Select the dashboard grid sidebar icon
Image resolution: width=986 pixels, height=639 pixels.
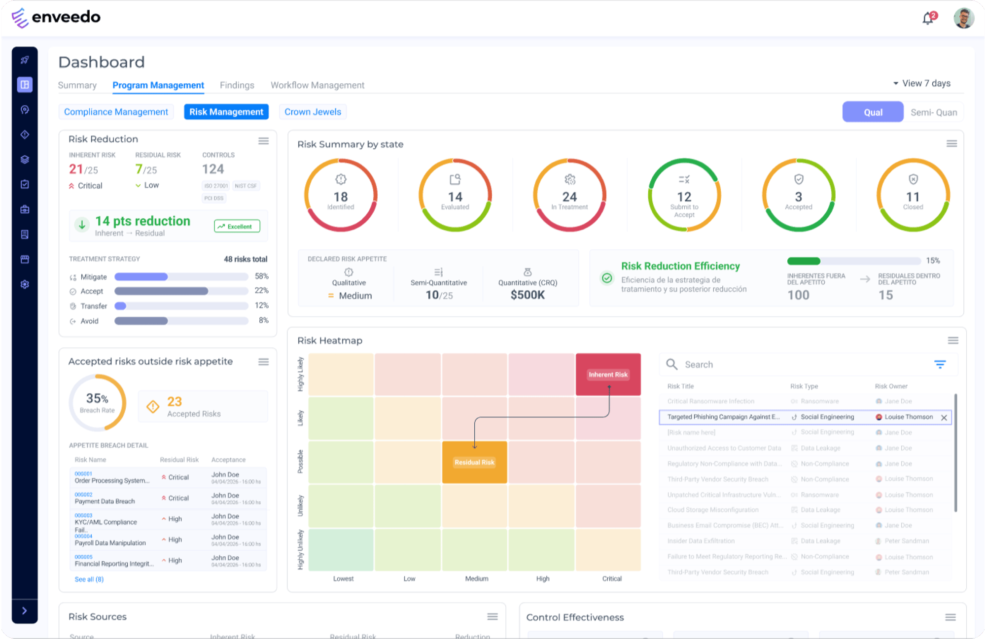coord(25,85)
